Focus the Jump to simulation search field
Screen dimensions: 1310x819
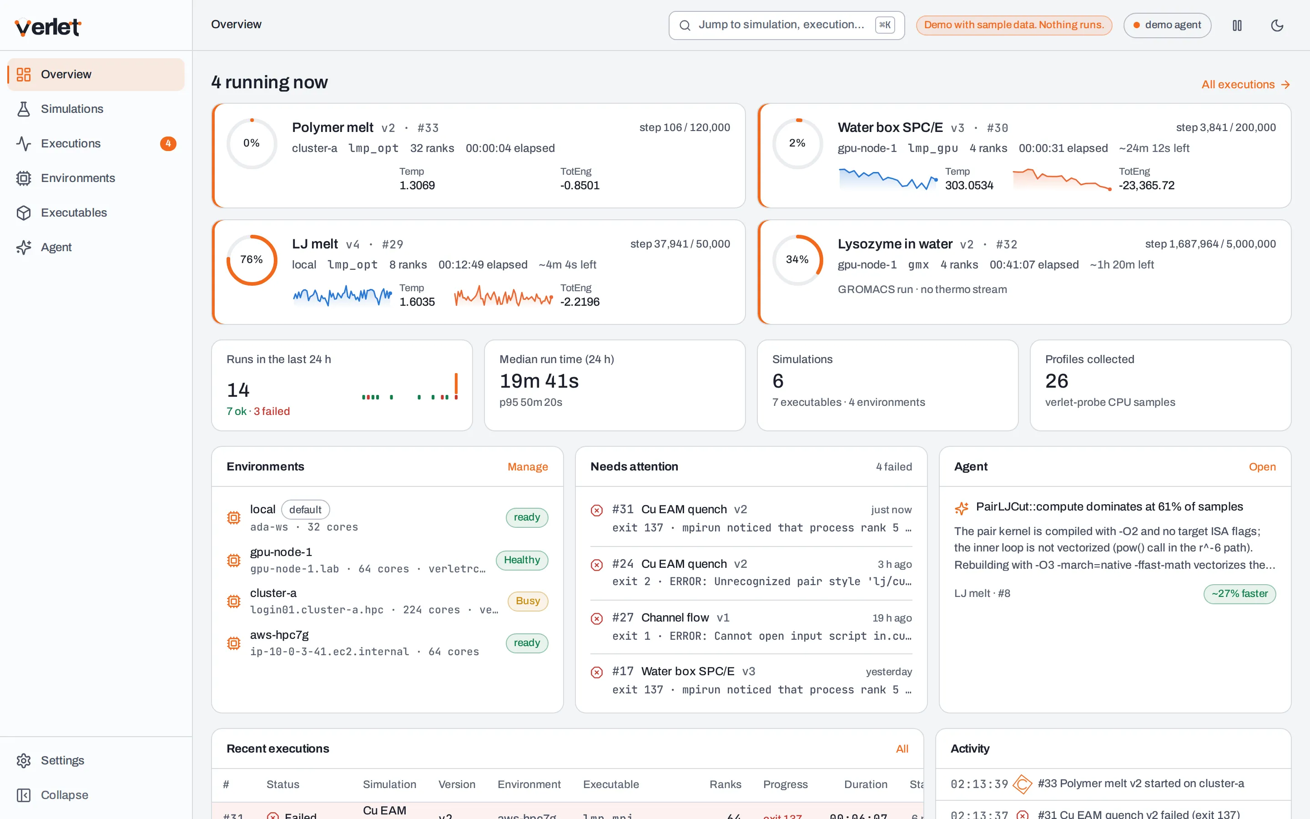click(786, 25)
